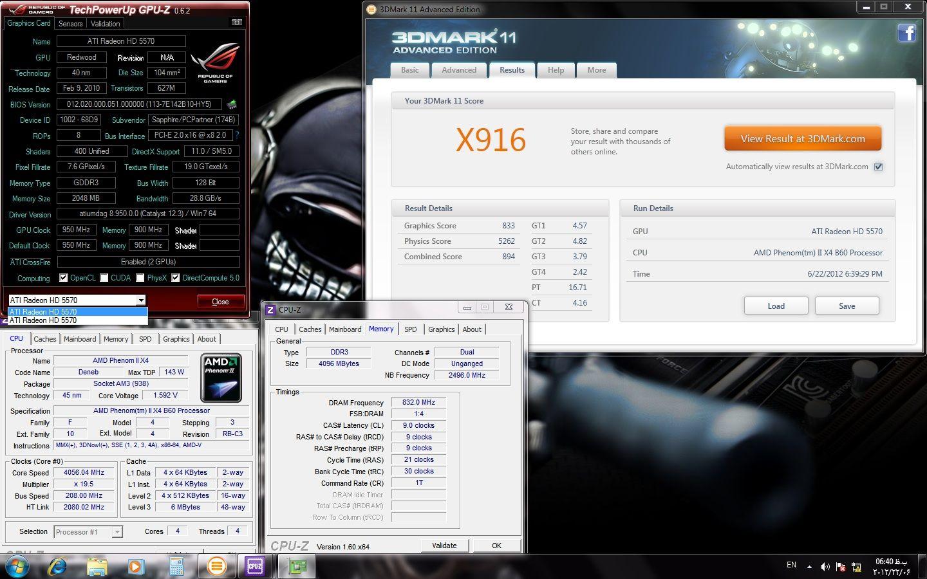Select the highlighted ATI Radeon HD 5570 entry
927x579 pixels.
78,311
